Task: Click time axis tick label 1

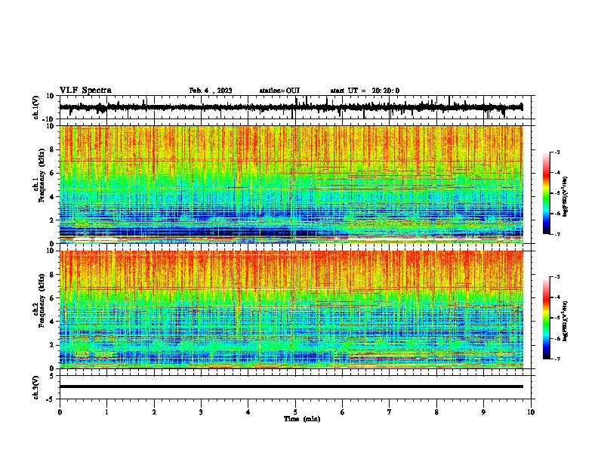Action: tap(106, 412)
